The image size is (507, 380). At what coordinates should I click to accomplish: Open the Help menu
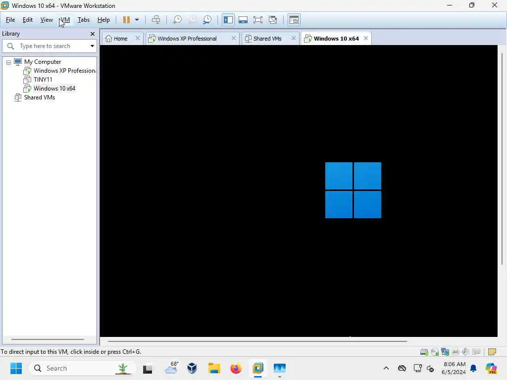(103, 20)
